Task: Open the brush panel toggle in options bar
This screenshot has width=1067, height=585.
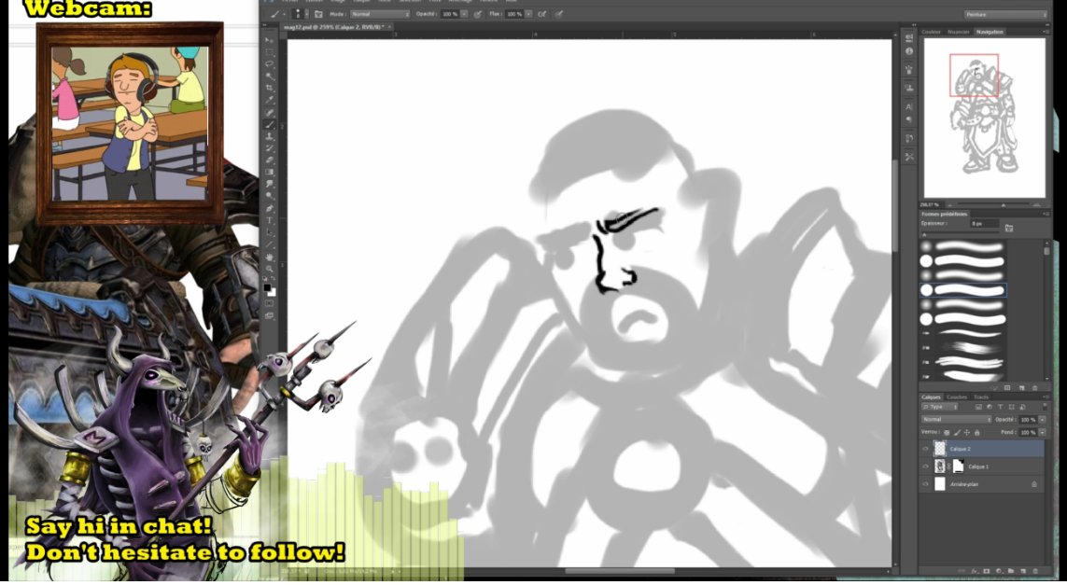Action: (318, 14)
